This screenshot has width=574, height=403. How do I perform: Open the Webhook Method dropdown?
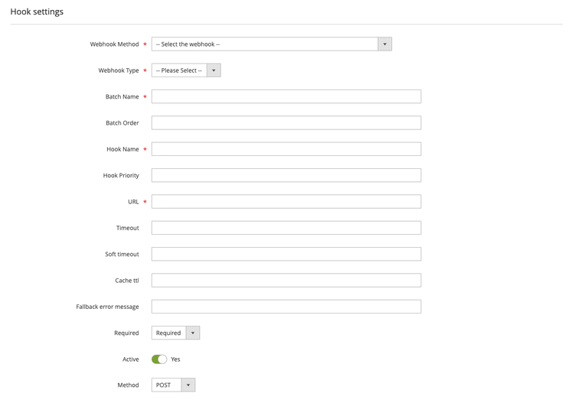pos(272,44)
